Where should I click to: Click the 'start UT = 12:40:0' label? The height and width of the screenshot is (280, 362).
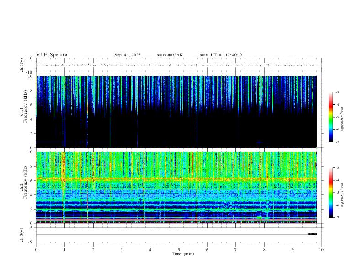click(x=221, y=55)
